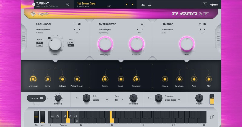Open the Atmospheres phrase list

(43, 29)
